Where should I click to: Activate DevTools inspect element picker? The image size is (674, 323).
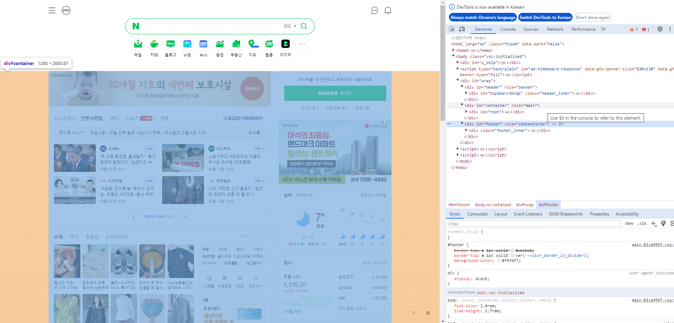coord(452,29)
